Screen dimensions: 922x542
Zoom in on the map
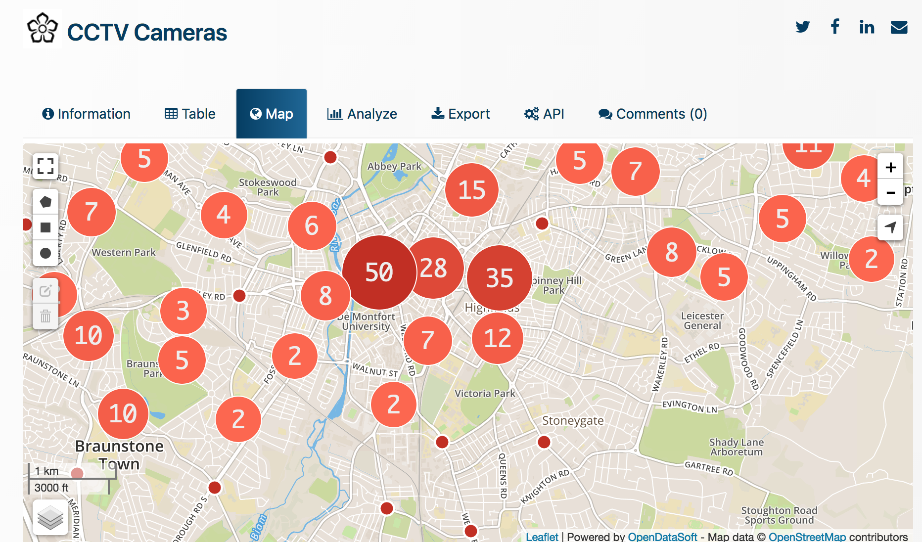[890, 167]
